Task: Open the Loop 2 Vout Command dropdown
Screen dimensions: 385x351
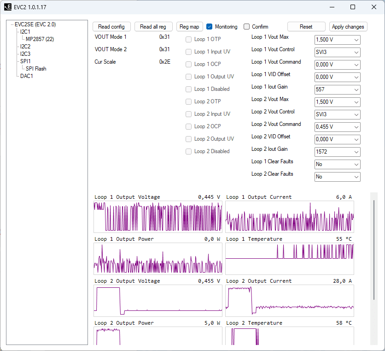Action: 338,127
